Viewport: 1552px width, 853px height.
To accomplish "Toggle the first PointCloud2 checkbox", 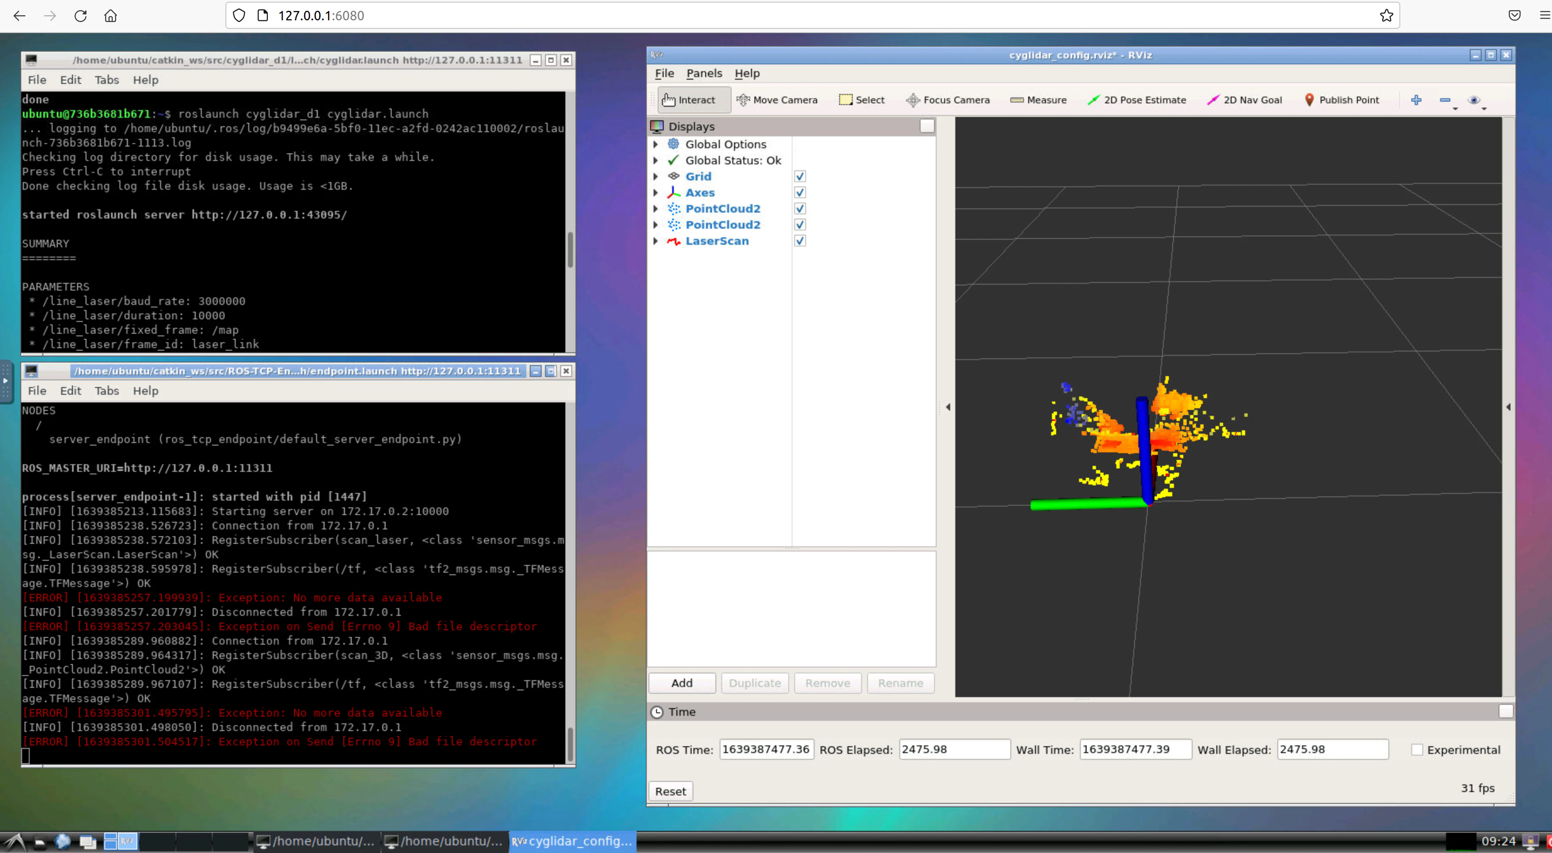I will tap(799, 208).
